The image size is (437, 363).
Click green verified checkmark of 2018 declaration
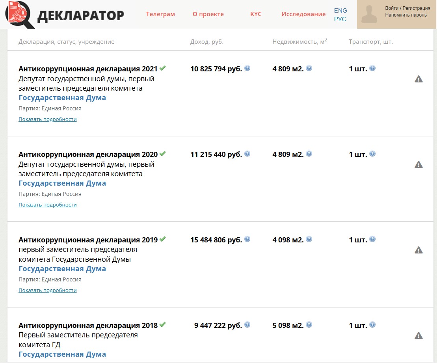click(x=163, y=325)
